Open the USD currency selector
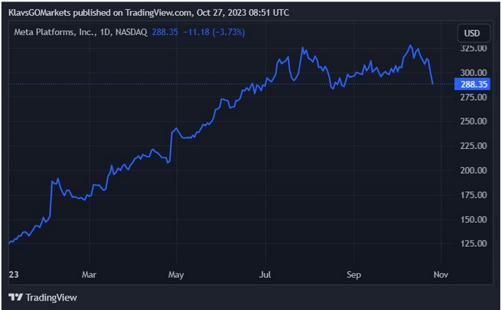Viewport: 501px width, 310px height. click(472, 34)
